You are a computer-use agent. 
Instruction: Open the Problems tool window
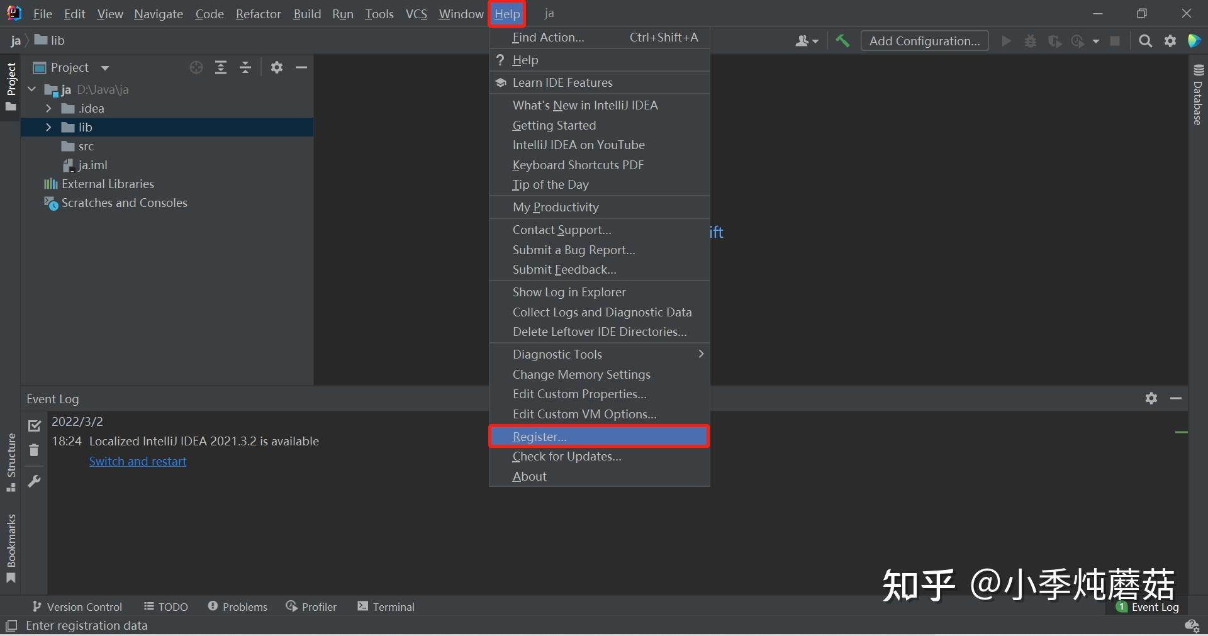click(x=238, y=606)
